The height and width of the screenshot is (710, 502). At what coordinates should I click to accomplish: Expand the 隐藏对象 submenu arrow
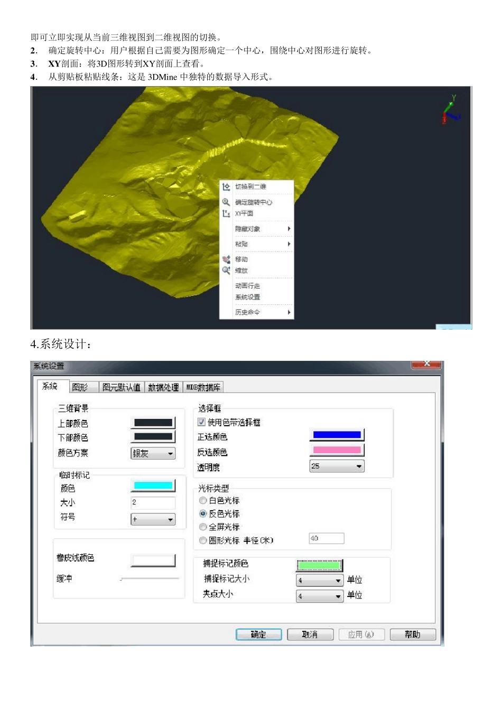coord(289,229)
